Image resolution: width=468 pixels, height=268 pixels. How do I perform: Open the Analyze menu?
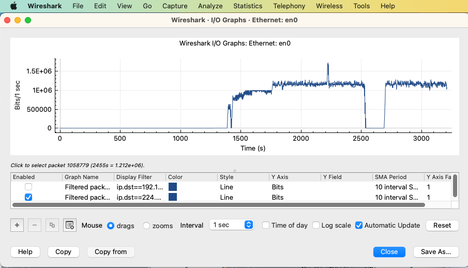point(210,6)
